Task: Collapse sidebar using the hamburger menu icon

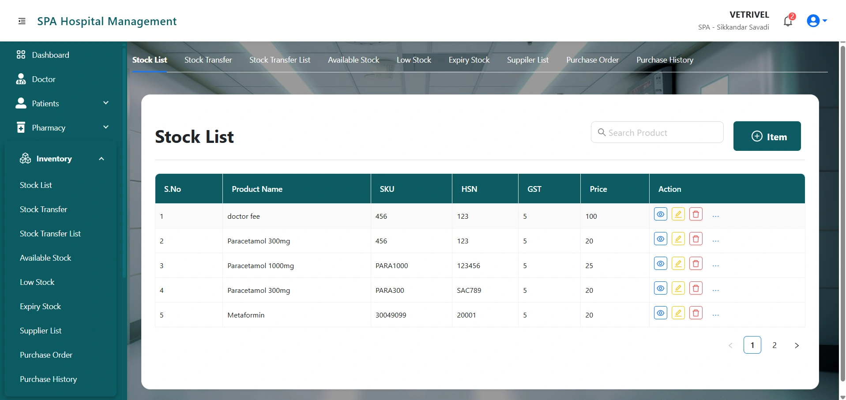Action: coord(22,21)
